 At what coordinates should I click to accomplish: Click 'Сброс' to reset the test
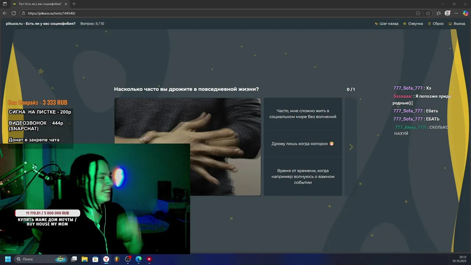point(436,24)
